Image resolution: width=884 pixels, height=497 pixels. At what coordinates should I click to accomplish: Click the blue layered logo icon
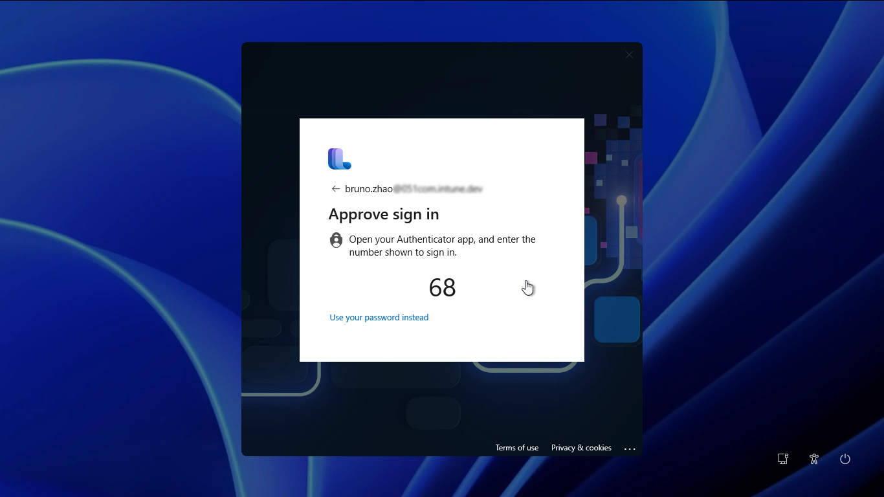[340, 159]
